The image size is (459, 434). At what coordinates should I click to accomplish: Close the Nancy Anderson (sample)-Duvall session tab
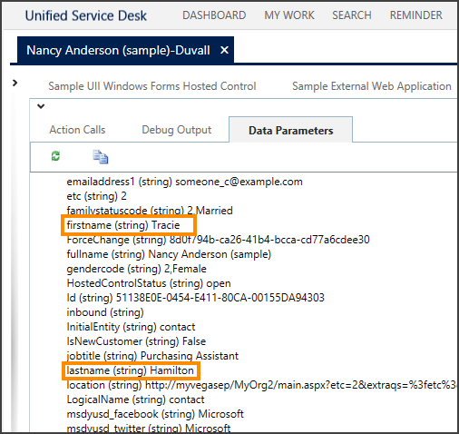[x=224, y=50]
